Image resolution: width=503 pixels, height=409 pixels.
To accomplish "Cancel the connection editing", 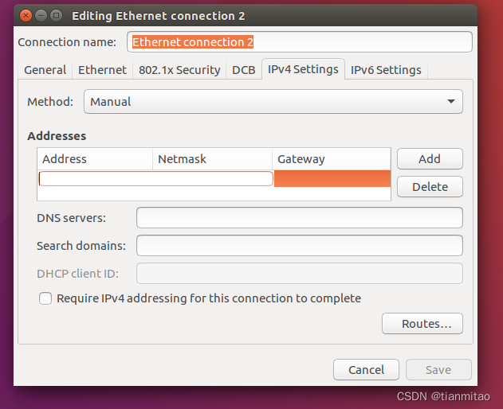I will click(367, 369).
